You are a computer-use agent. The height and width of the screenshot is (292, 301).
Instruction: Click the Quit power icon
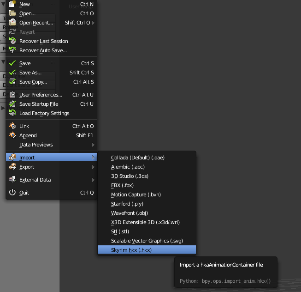[12, 192]
